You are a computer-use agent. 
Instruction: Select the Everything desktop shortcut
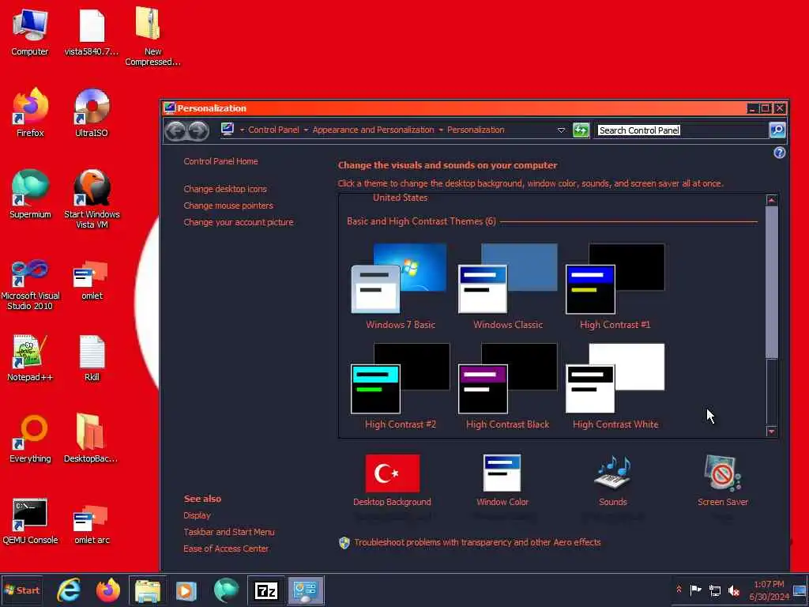[x=30, y=439]
